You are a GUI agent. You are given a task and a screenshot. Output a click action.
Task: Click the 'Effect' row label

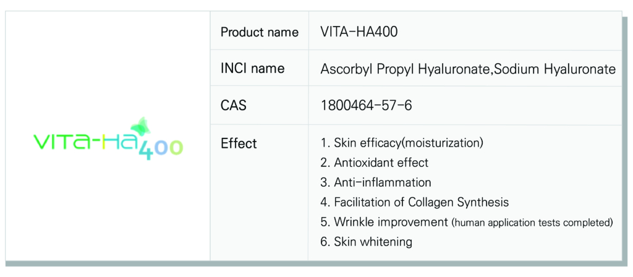coord(239,143)
